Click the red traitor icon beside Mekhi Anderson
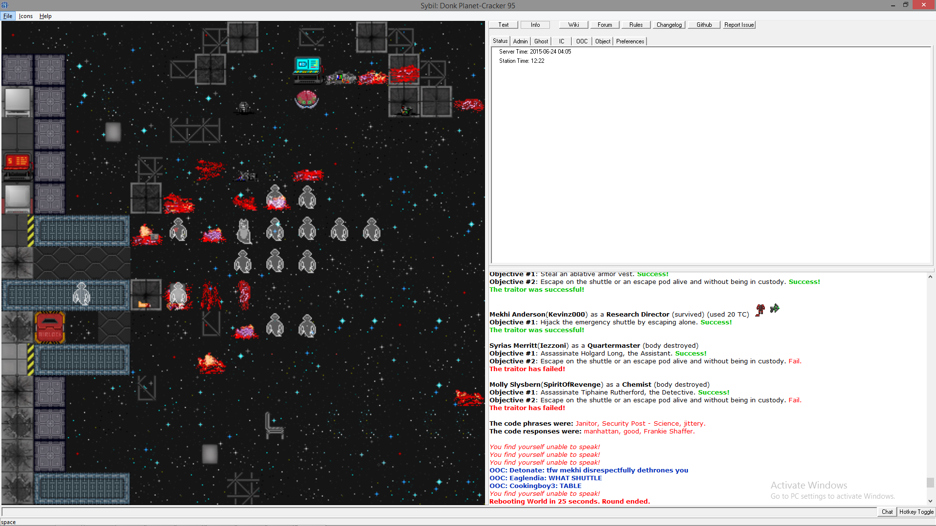 [x=760, y=310]
